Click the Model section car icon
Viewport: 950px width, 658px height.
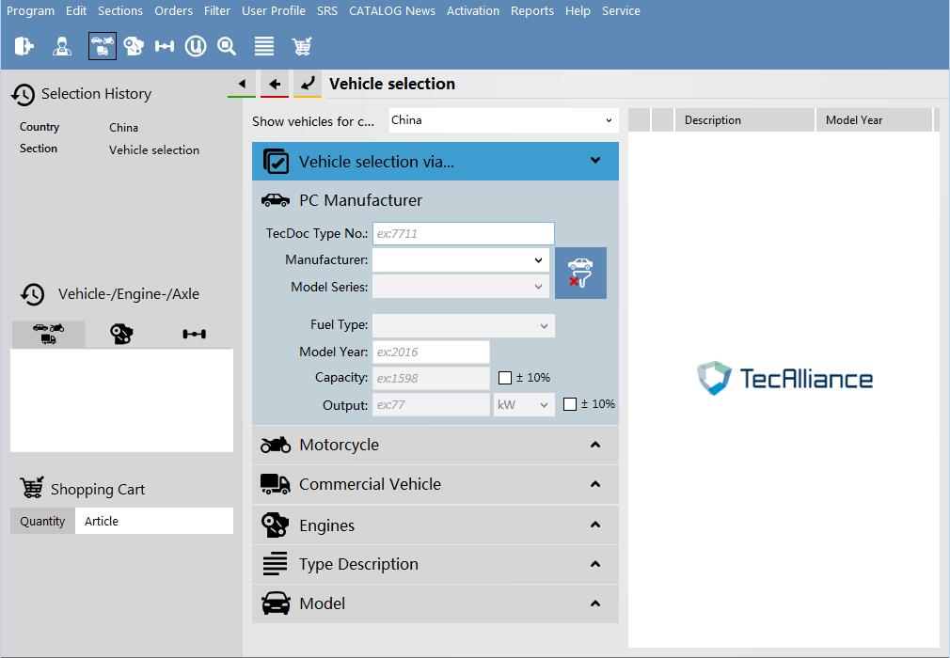(x=276, y=603)
